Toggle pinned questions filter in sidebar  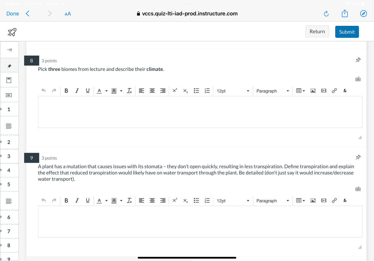[x=9, y=66]
